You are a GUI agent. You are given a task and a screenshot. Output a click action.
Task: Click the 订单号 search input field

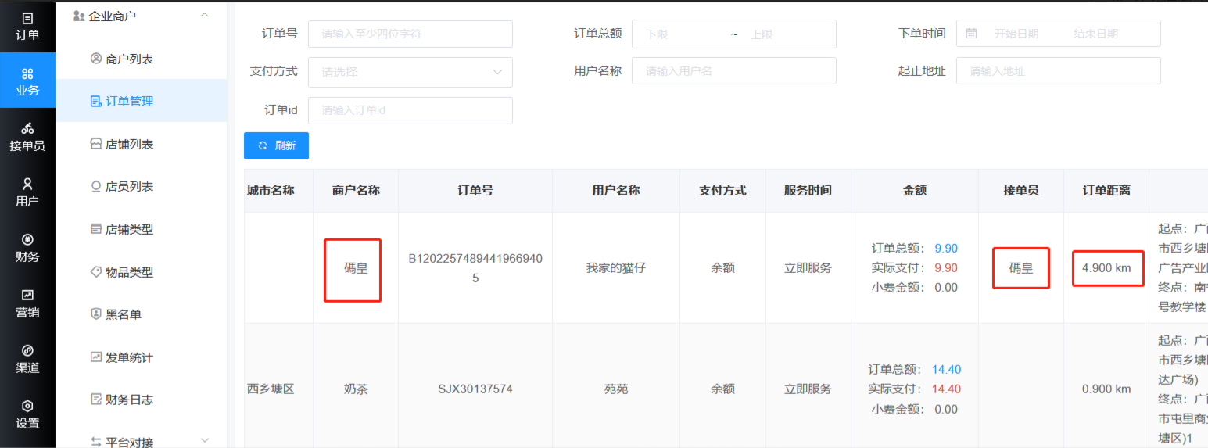tap(410, 34)
